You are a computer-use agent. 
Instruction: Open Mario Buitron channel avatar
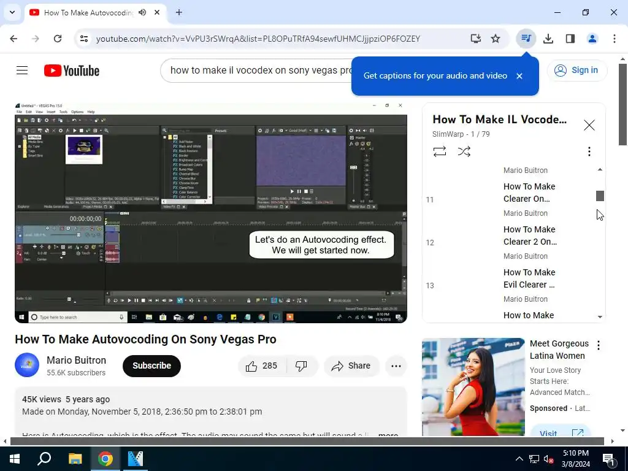coord(27,366)
